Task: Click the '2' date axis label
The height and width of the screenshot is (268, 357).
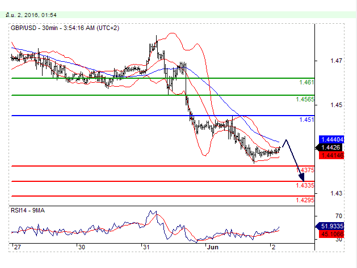Action: (274, 247)
